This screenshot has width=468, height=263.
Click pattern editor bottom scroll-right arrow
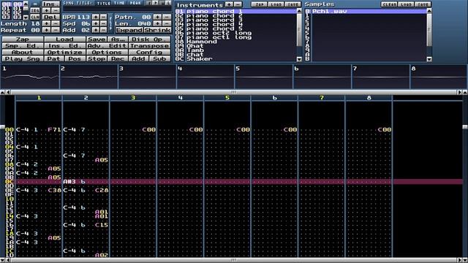(x=460, y=260)
